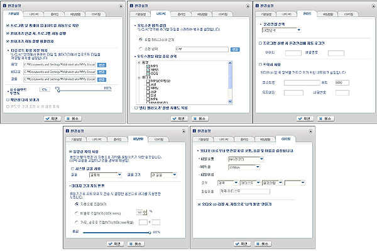Select the resize by ratio radio option
The width and height of the screenshot is (377, 251).
(x=77, y=213)
